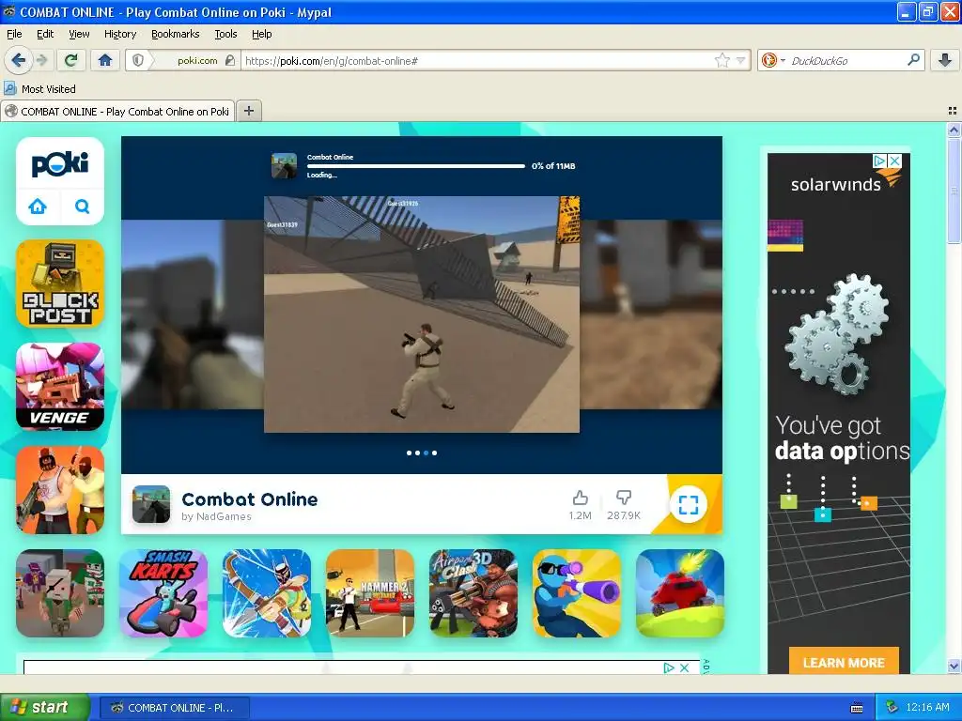Open the Venge game thumbnail

60,387
